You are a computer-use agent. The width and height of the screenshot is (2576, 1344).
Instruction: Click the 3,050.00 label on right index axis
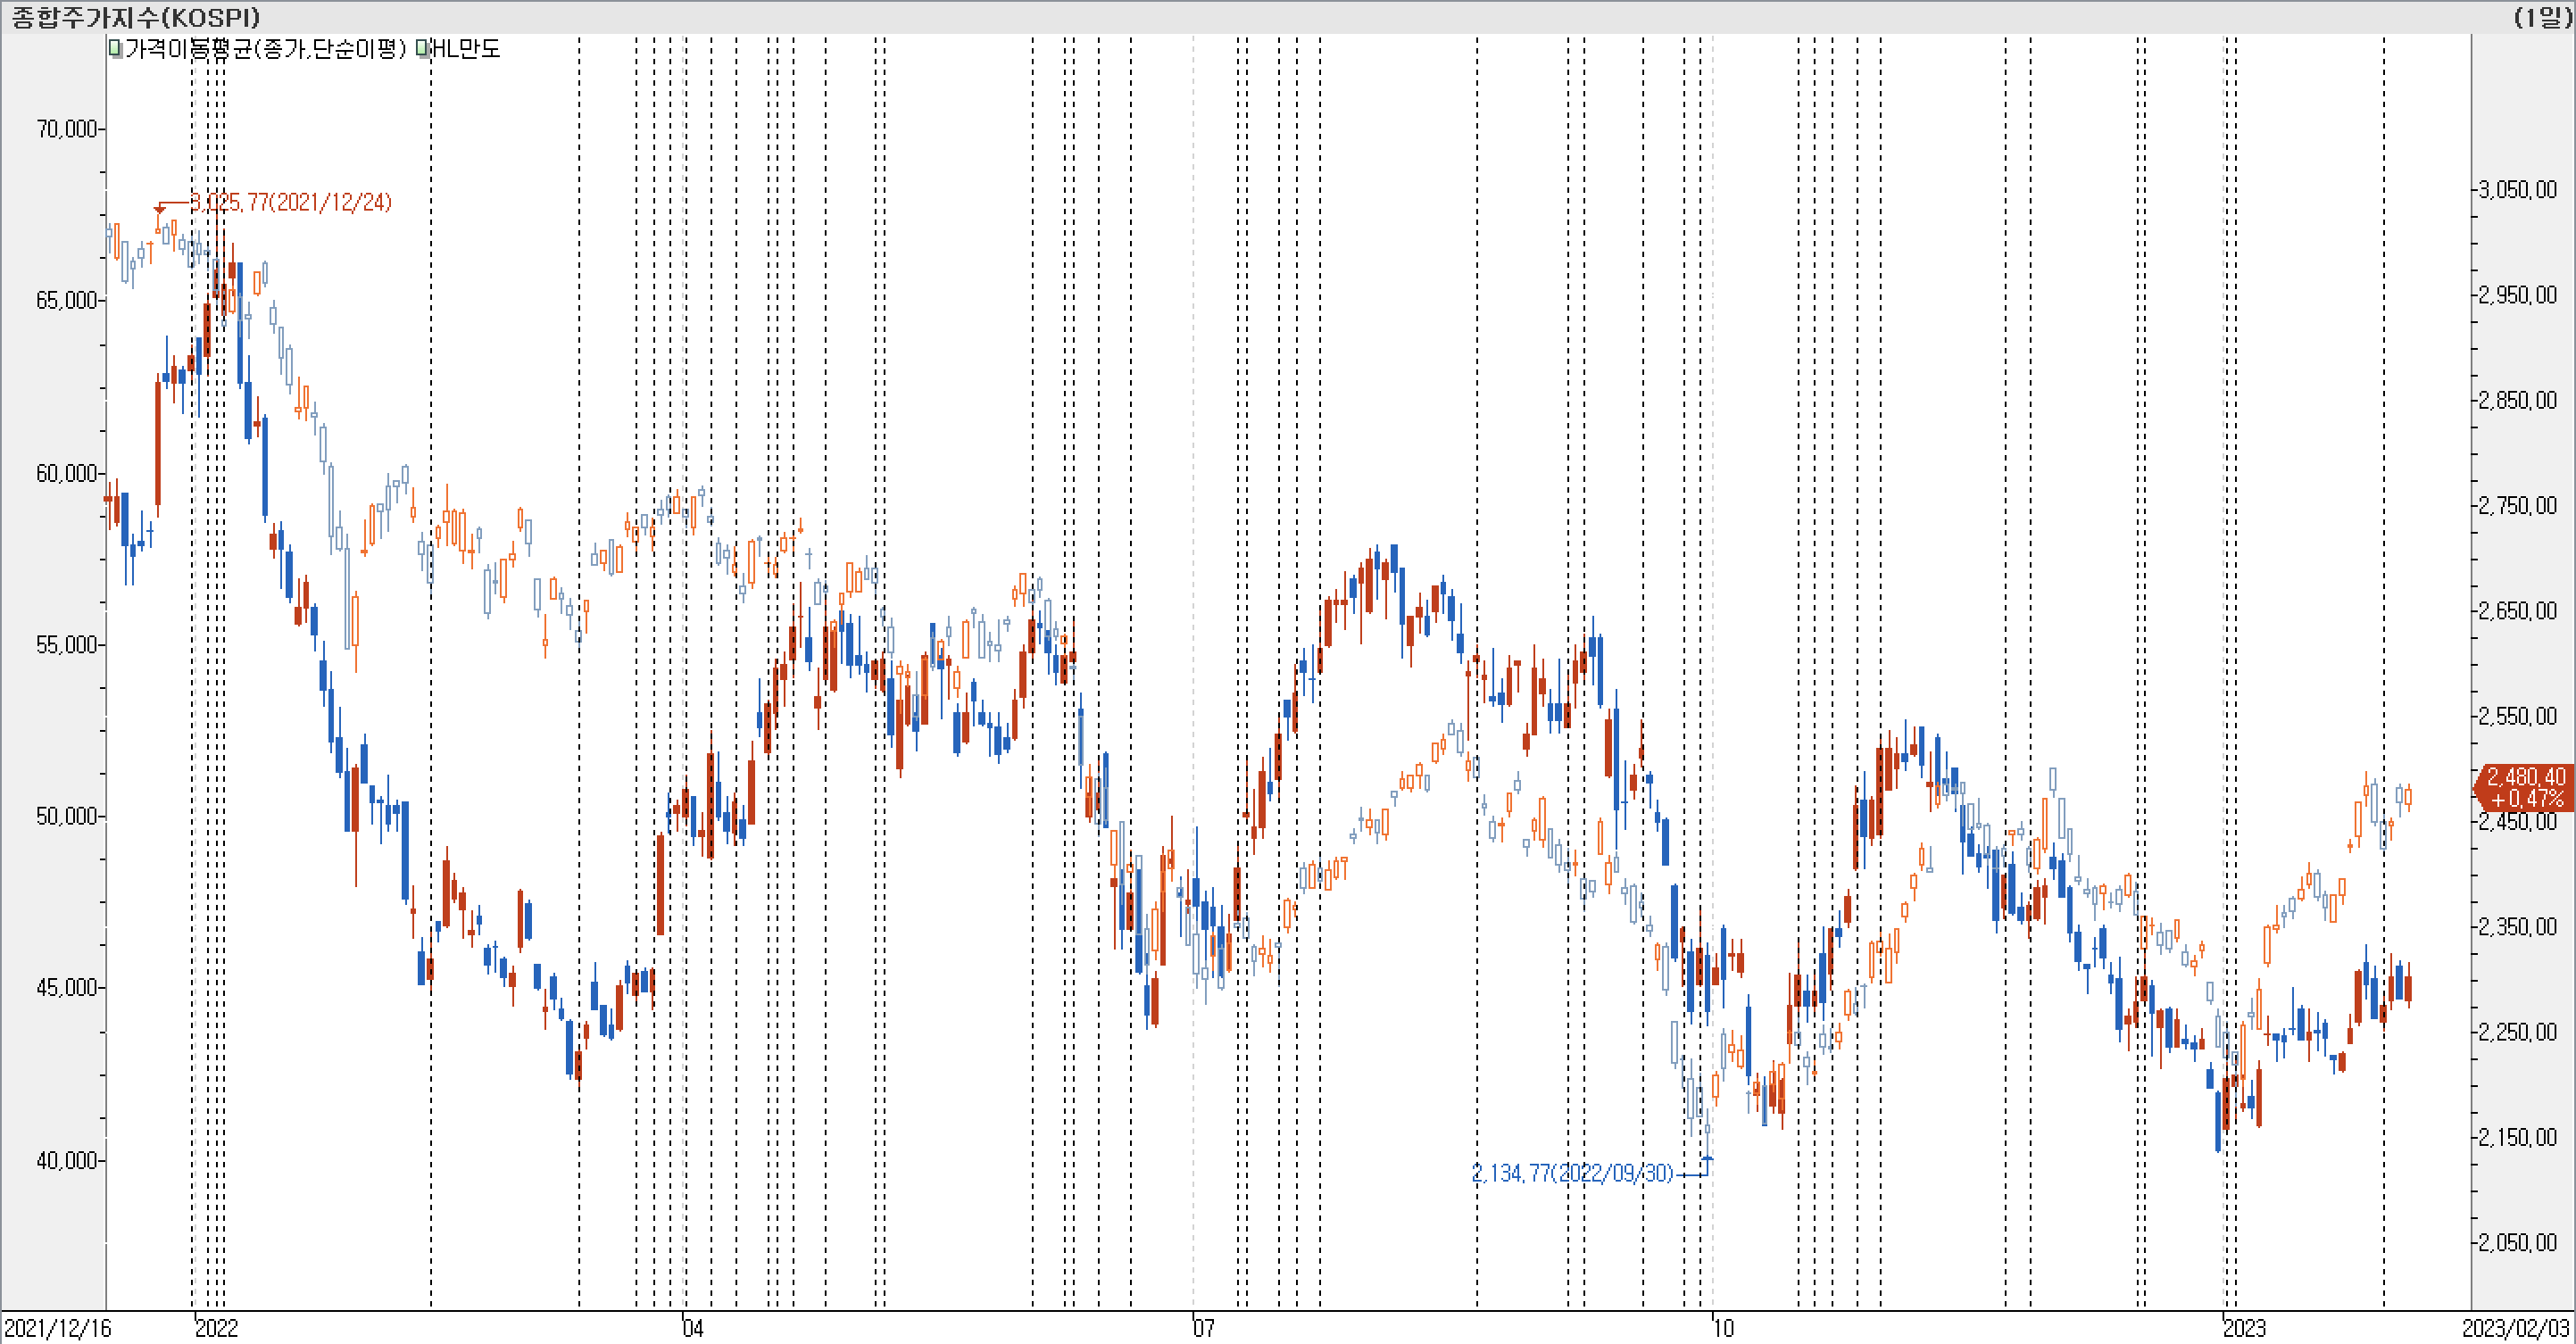(x=2517, y=190)
